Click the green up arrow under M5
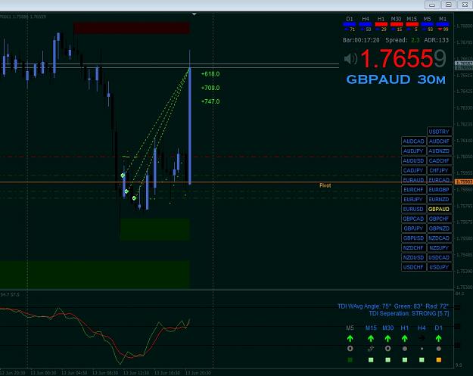Image resolution: width=473 pixels, height=376 pixels. click(x=350, y=338)
